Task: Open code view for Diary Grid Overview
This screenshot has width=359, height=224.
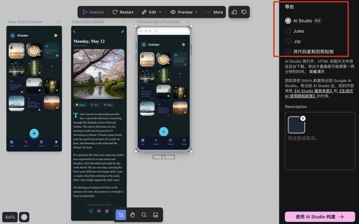Action: tap(59, 22)
